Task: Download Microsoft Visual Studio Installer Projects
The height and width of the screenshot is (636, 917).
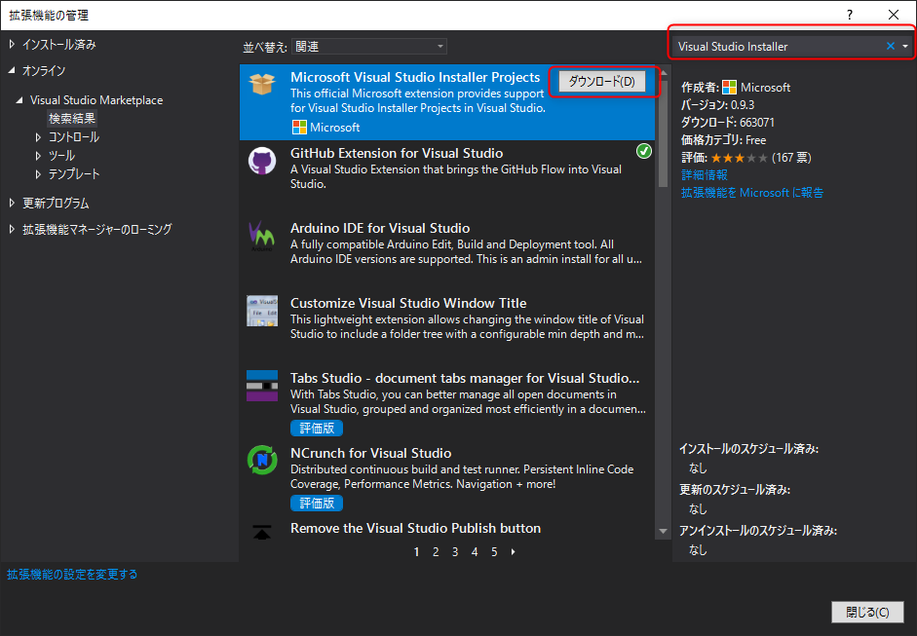Action: pyautogui.click(x=602, y=81)
